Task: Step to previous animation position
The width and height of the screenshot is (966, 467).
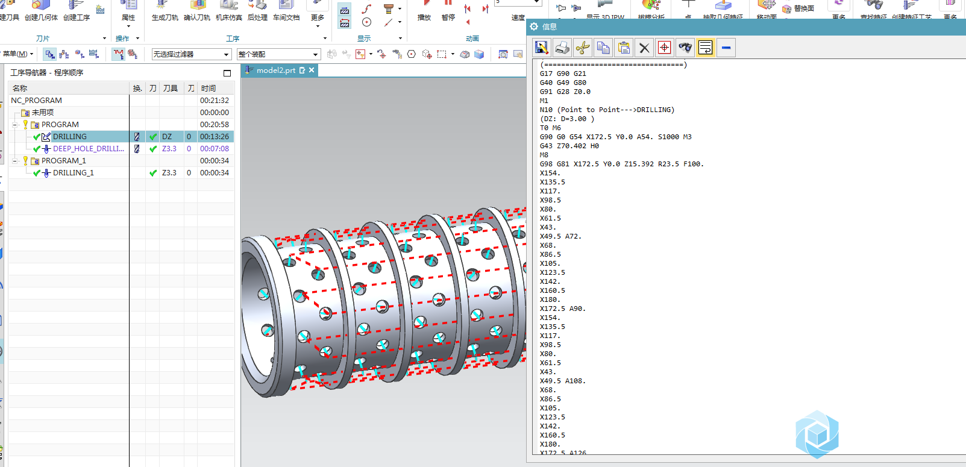Action: click(x=468, y=9)
